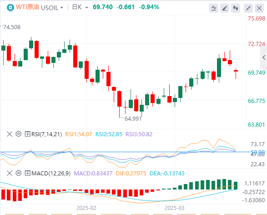
Task: Click the WTI原油 symbol name
Action: (28, 7)
